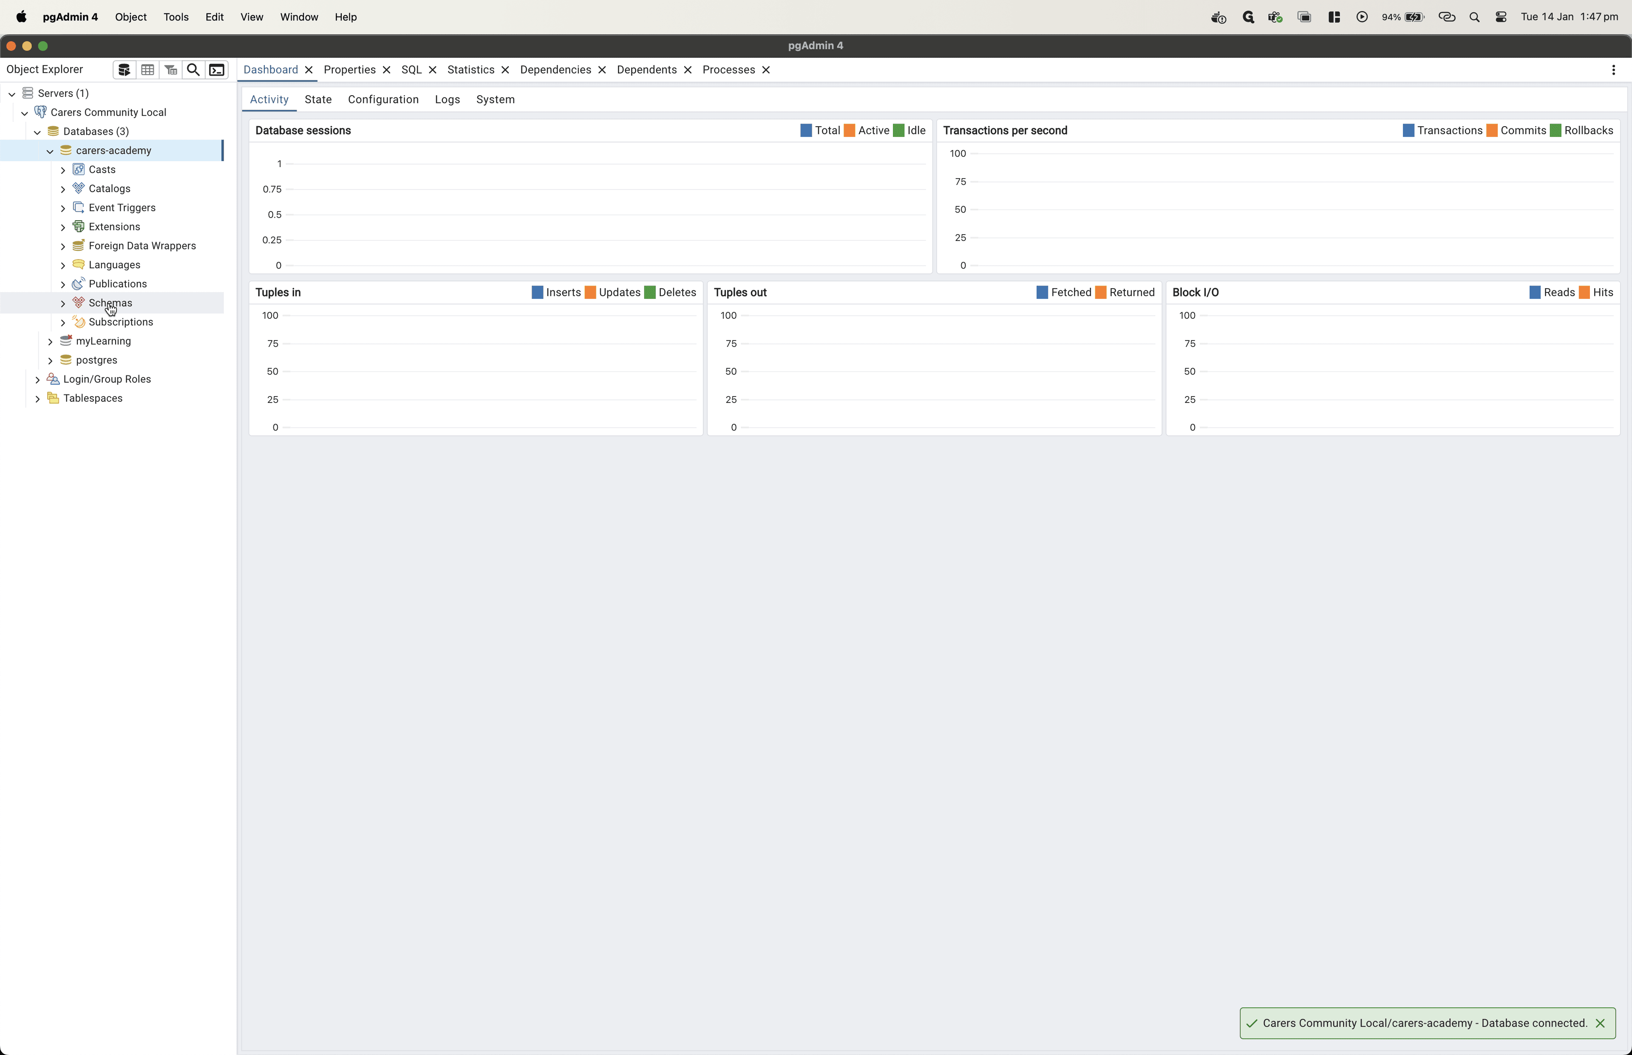Close the Statistics tab
Viewport: 1632px width, 1055px height.
pos(505,70)
